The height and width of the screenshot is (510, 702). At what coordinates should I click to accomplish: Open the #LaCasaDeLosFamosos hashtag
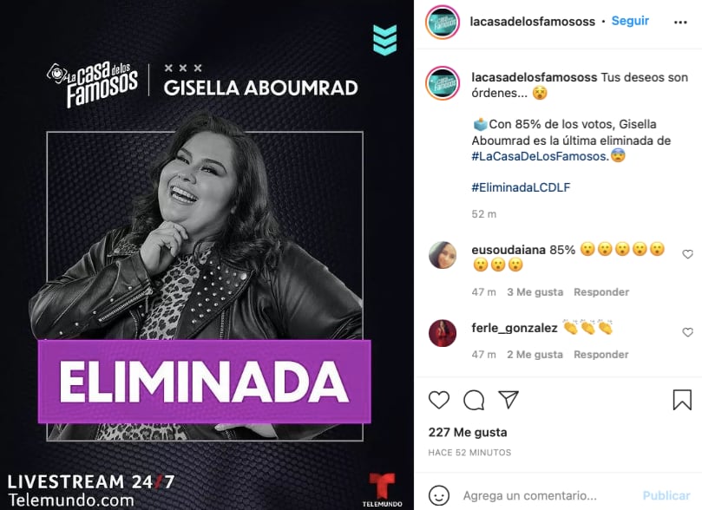[x=540, y=156]
